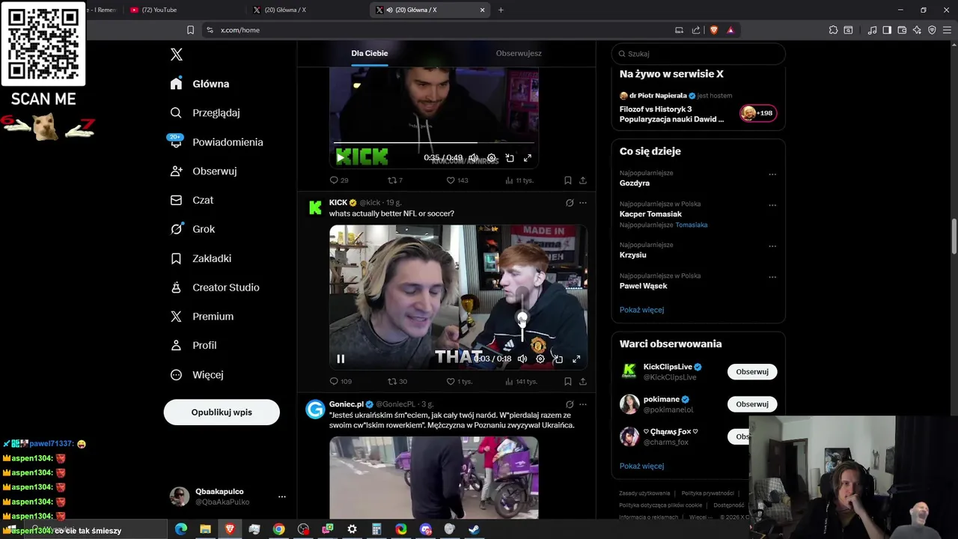Open Kacper Tomasiak trend options
The image size is (958, 539).
(x=772, y=205)
